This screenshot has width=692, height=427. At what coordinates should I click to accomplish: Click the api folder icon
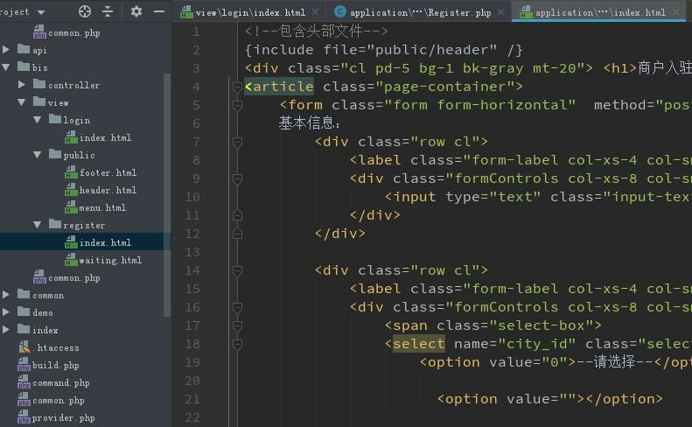(24, 49)
